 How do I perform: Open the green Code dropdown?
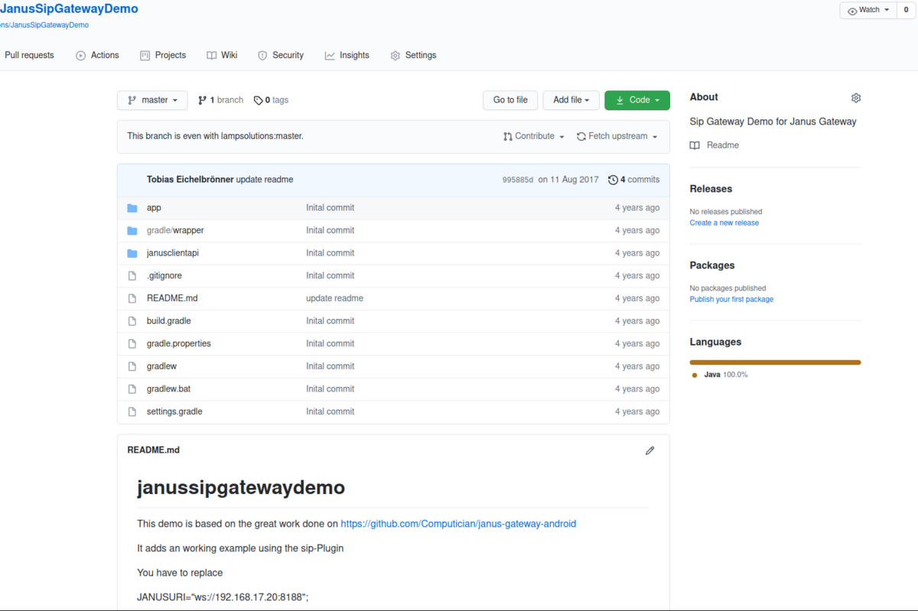(636, 100)
